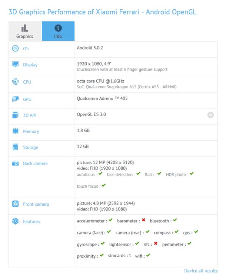Click the Features label

pyautogui.click(x=31, y=222)
